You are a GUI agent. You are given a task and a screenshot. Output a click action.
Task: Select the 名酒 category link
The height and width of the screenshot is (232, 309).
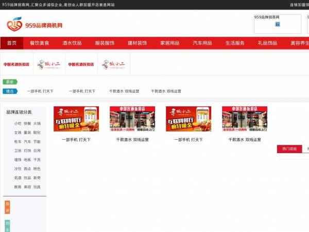(18, 178)
